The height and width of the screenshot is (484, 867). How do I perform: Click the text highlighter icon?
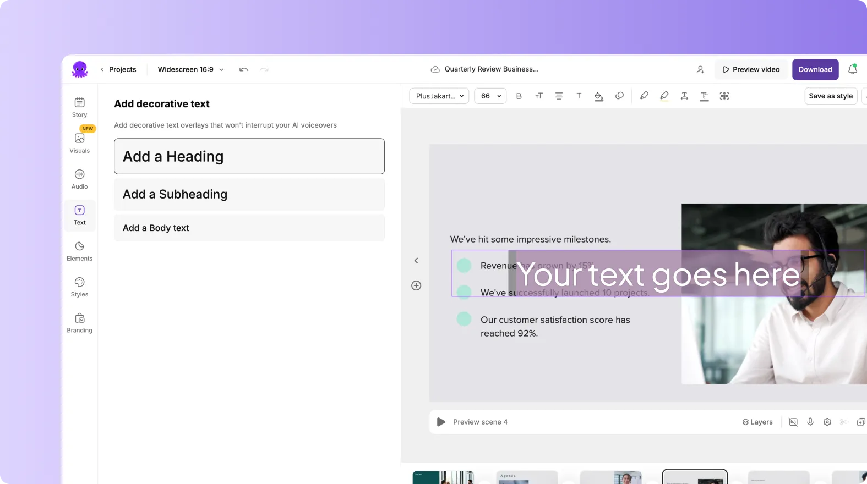pyautogui.click(x=664, y=96)
